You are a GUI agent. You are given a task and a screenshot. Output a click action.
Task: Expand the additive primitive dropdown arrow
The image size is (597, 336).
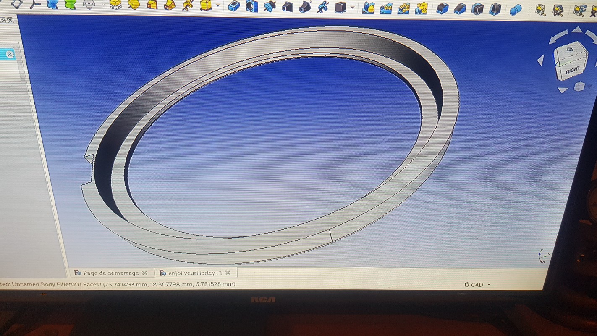pos(217,6)
